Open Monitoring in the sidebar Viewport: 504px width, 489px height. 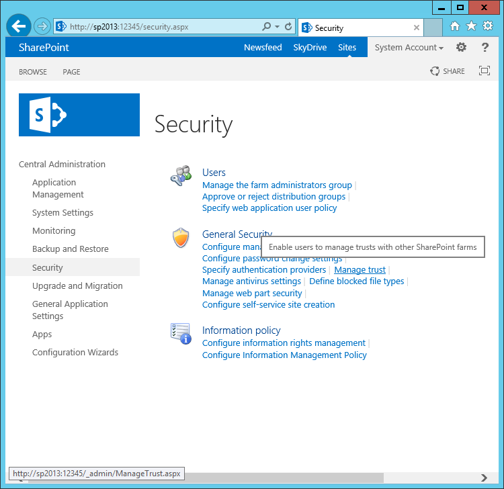point(54,230)
